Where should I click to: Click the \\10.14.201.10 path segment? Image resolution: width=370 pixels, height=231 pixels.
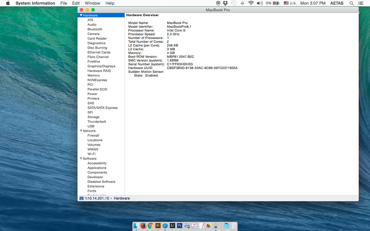[97, 198]
